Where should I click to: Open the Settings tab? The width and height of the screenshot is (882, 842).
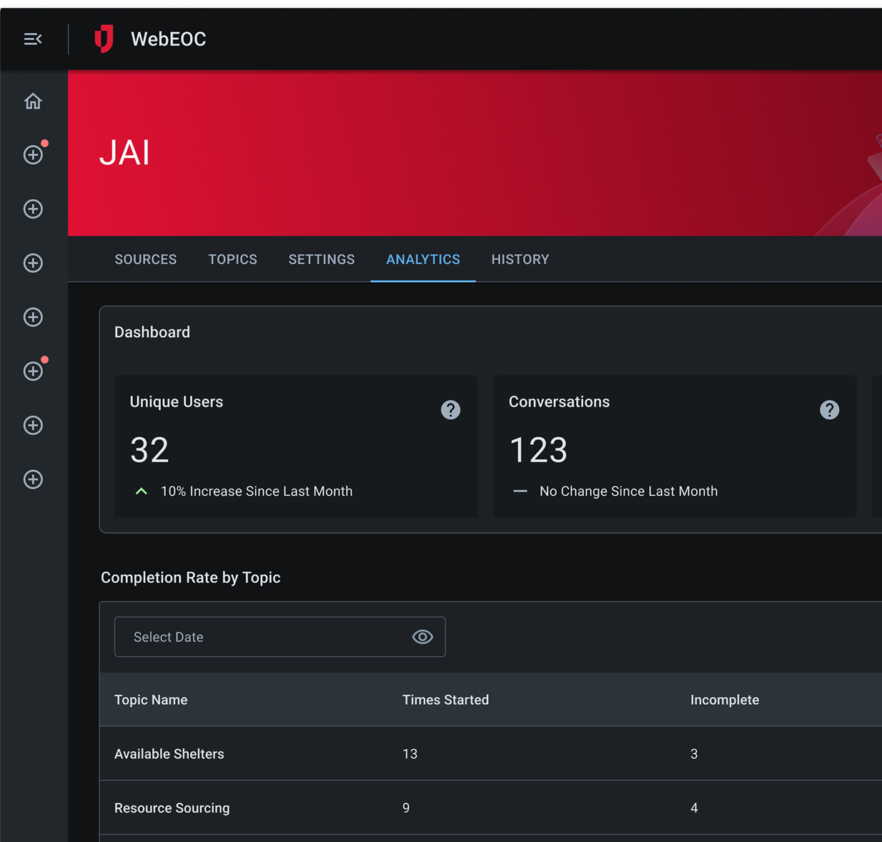coord(322,259)
